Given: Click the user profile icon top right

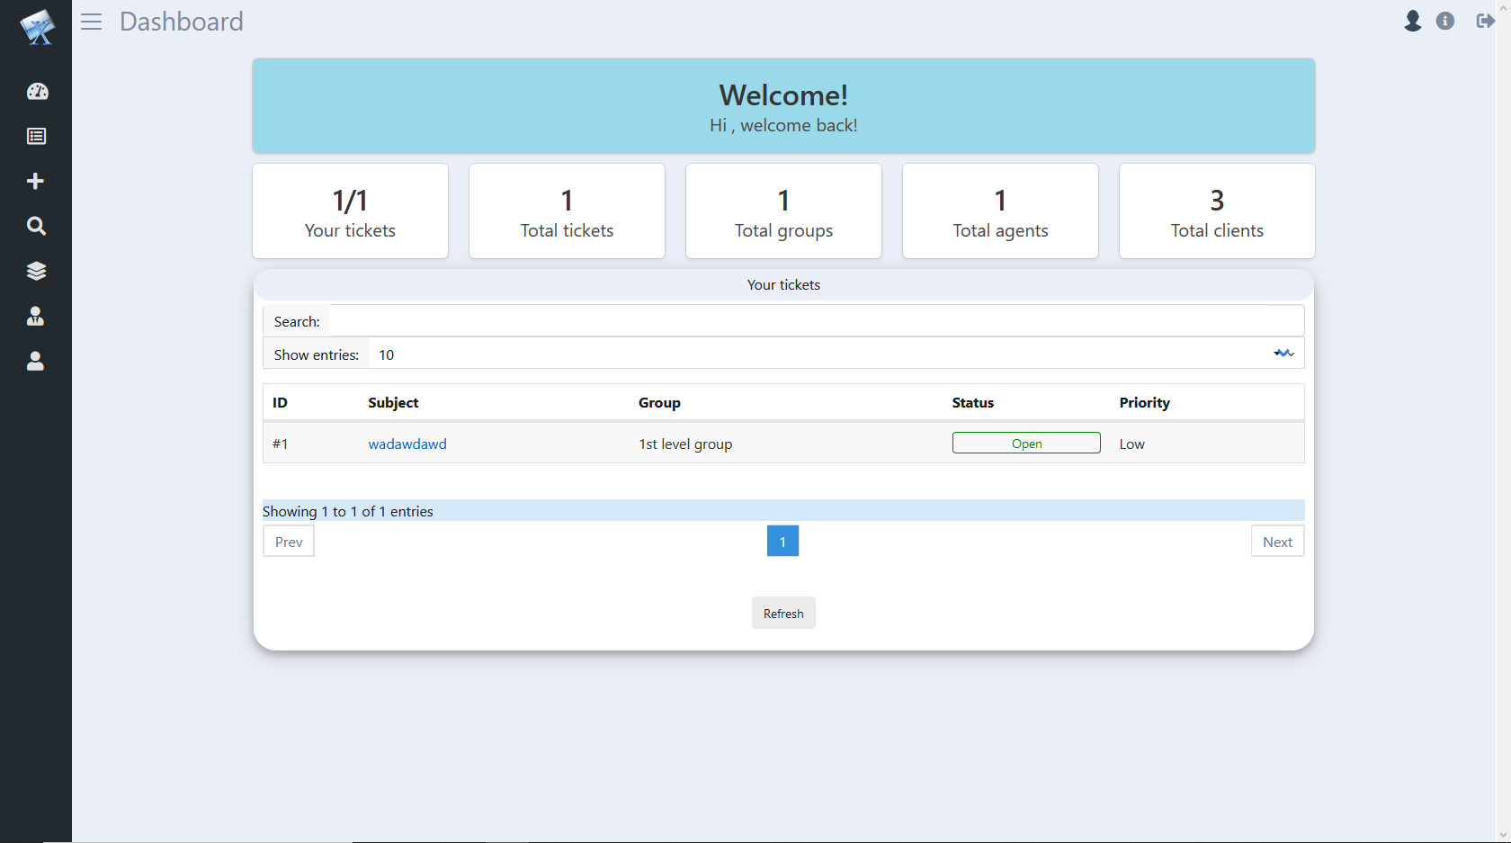Looking at the screenshot, I should pyautogui.click(x=1412, y=21).
